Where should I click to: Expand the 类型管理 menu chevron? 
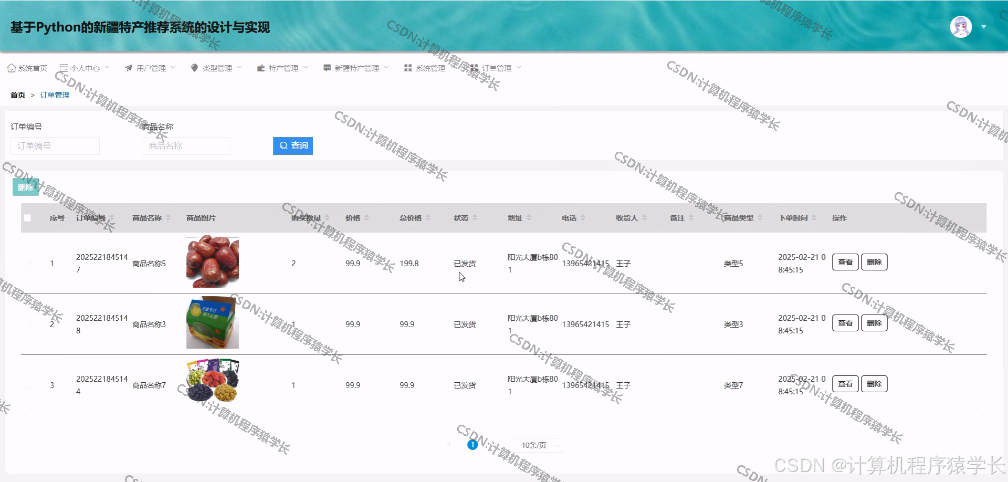239,68
